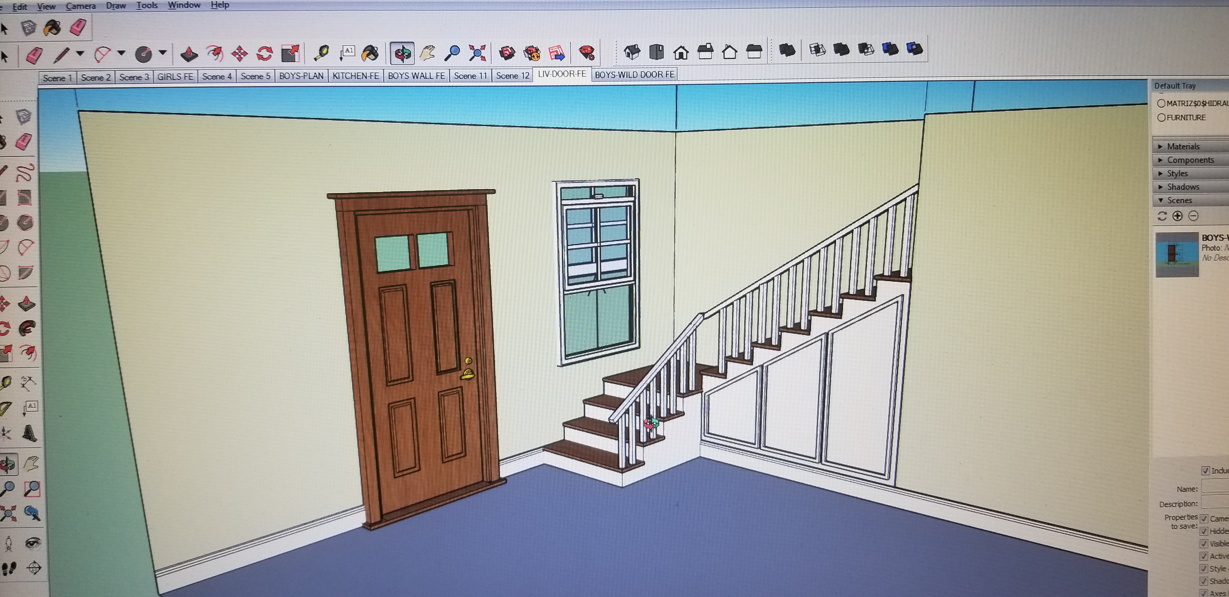The height and width of the screenshot is (597, 1229).
Task: Click Update Scene refresh icon
Action: [1162, 216]
